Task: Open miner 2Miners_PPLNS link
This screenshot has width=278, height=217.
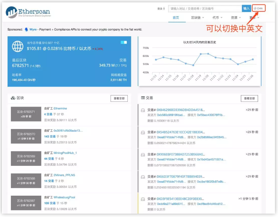Action: 64,175
